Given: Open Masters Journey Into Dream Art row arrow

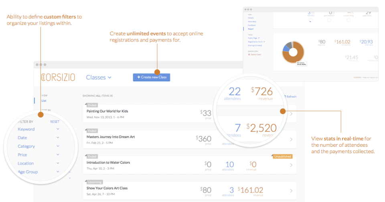Looking at the screenshot, I should point(291,139).
